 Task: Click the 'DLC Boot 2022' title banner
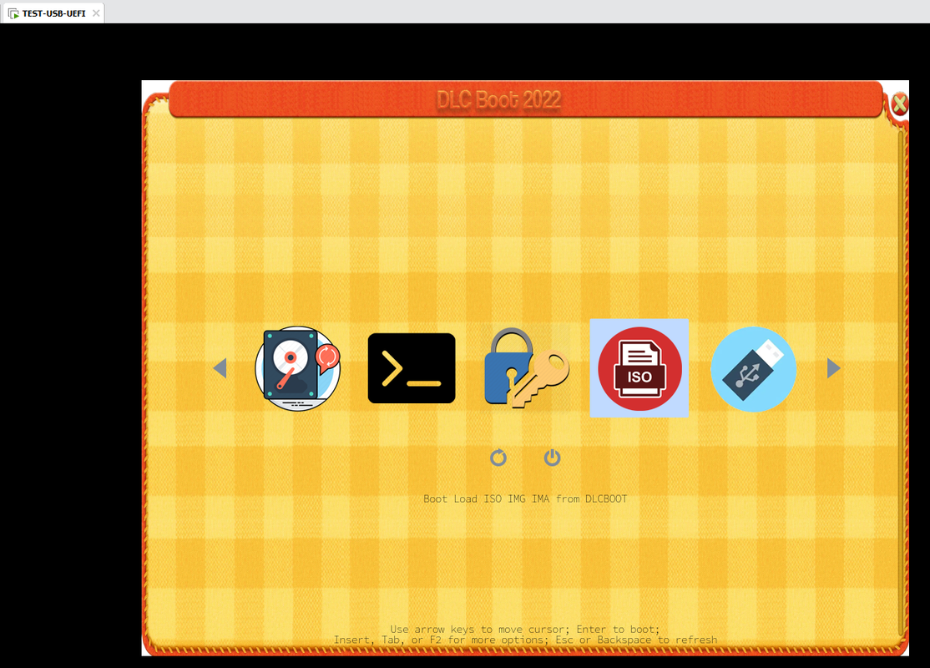525,99
